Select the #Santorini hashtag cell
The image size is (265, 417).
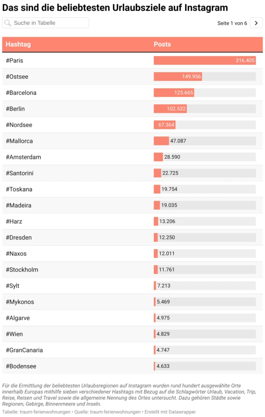click(20, 173)
